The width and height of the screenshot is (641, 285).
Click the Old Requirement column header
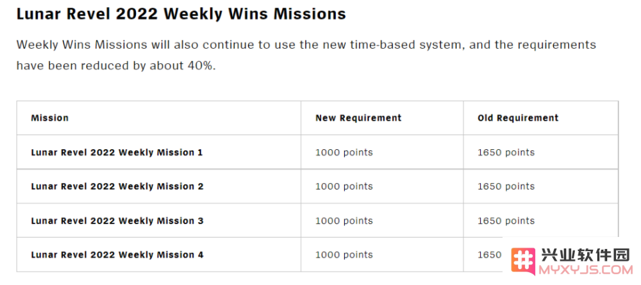518,118
